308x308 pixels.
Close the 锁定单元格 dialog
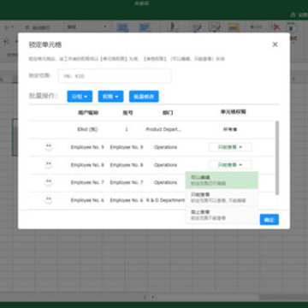click(275, 44)
